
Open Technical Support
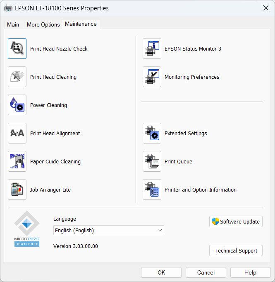tap(236, 250)
